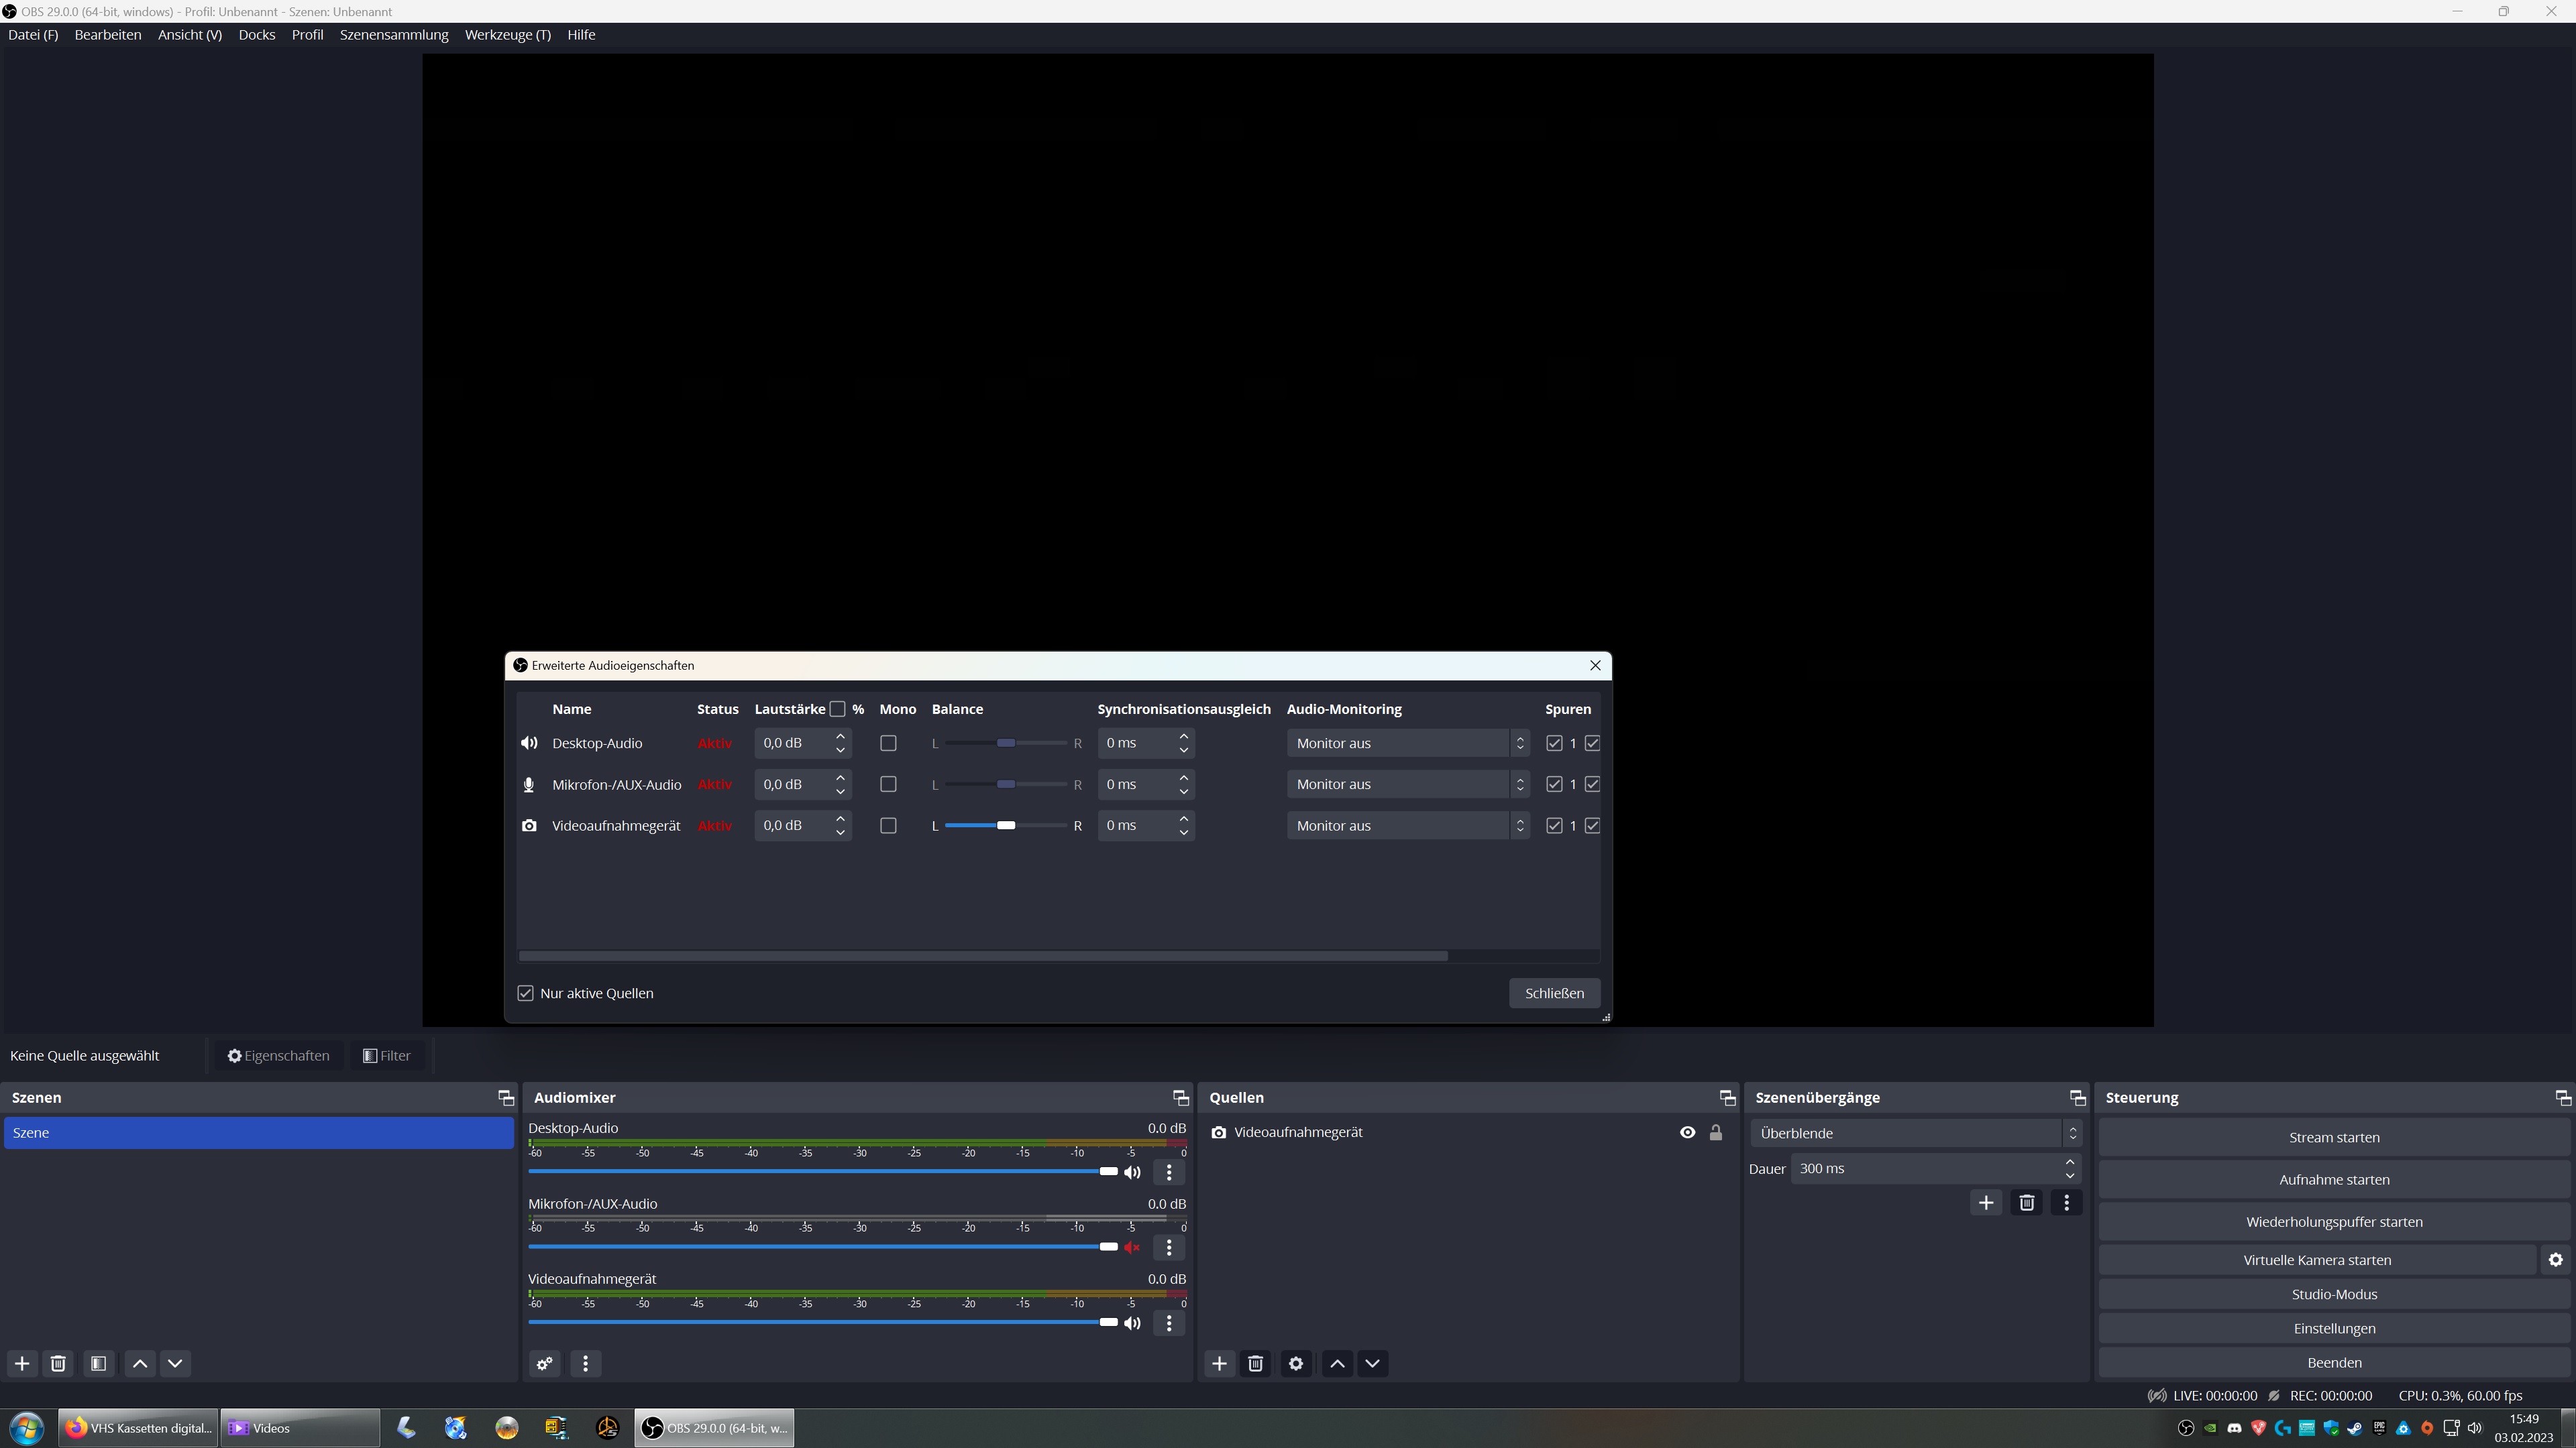
Task: Lock the Videoaufnahmegerät source
Action: coord(1716,1132)
